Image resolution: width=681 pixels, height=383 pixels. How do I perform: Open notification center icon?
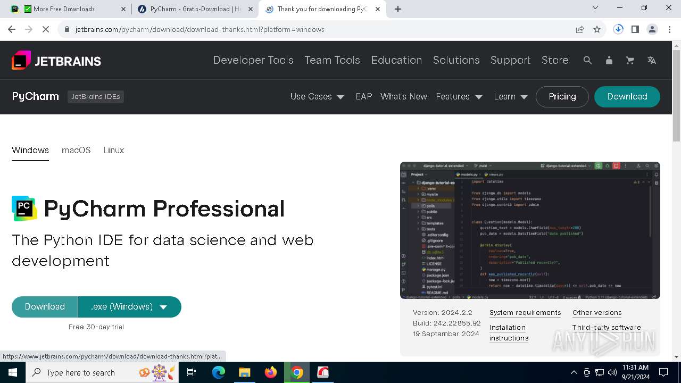click(x=663, y=372)
